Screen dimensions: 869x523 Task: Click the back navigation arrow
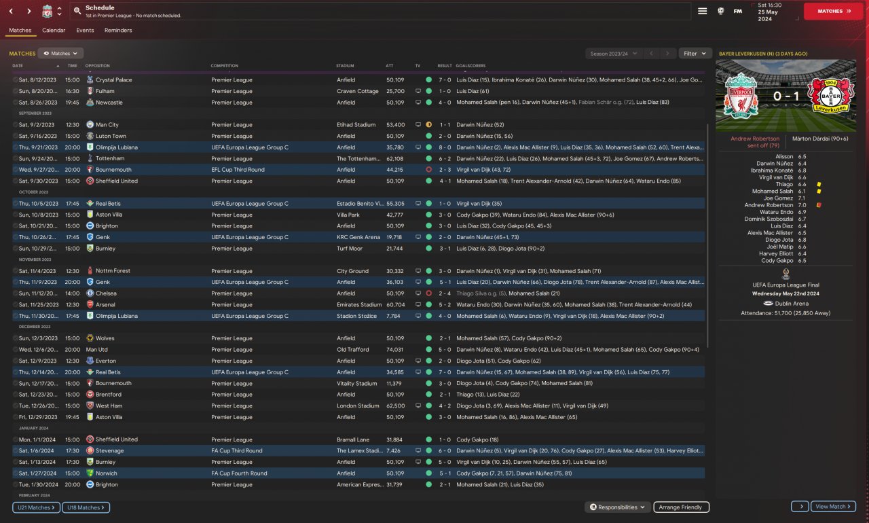12,12
